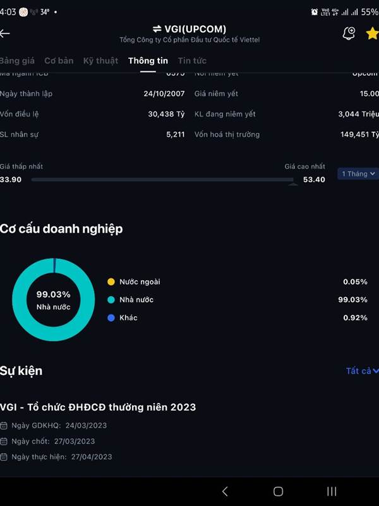Viewport: 379px width, 506px height.
Task: Tap the swap arrows beside VGI(UPCOM)
Action: 157,29
